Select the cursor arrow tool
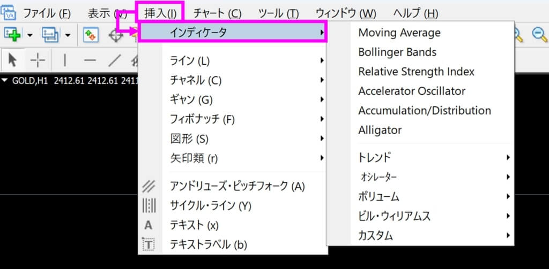 [x=12, y=60]
